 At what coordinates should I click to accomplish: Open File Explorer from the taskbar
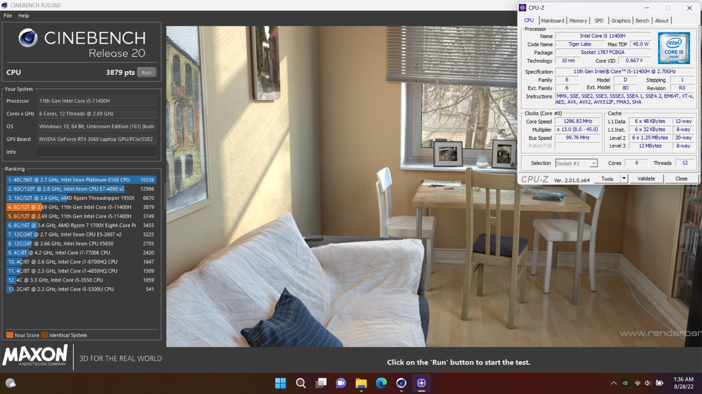coord(361,383)
